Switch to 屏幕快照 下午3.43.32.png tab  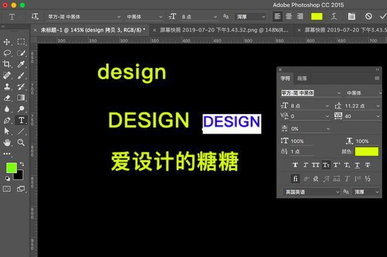pyautogui.click(x=224, y=30)
